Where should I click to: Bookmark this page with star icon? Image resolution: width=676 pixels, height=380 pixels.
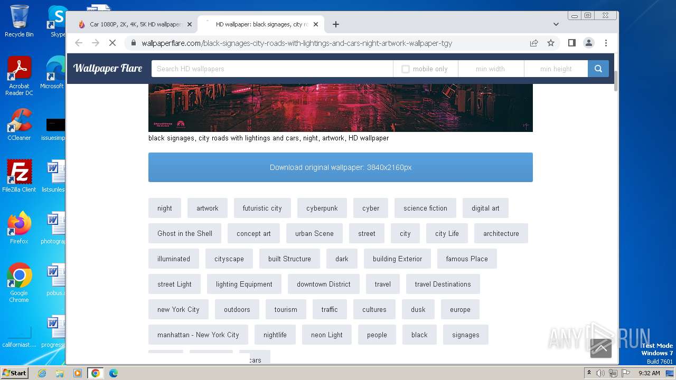551,43
